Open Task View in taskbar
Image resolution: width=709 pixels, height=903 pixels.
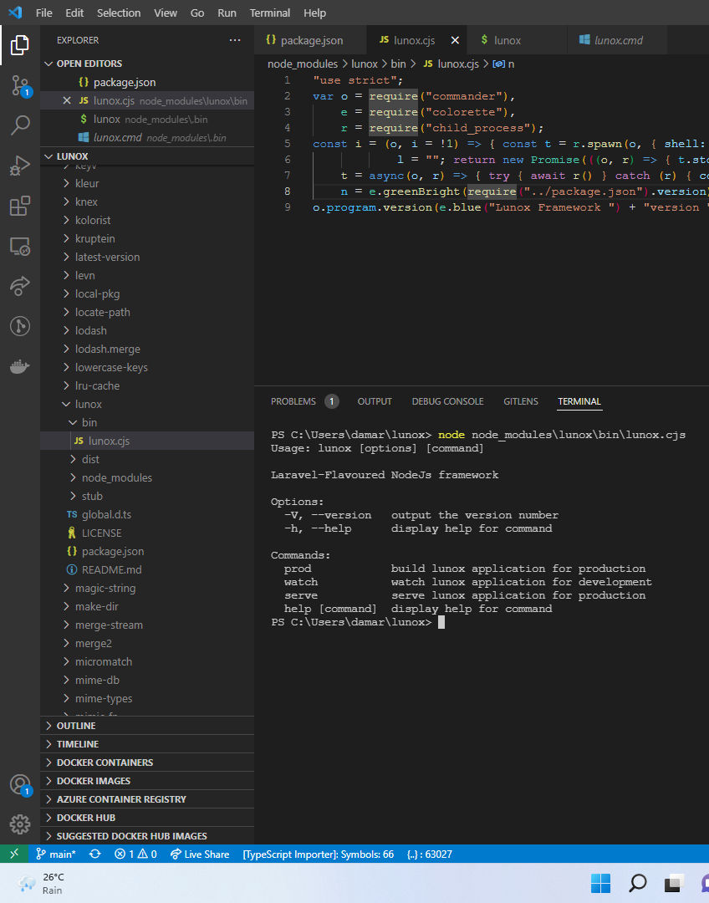[x=674, y=883]
